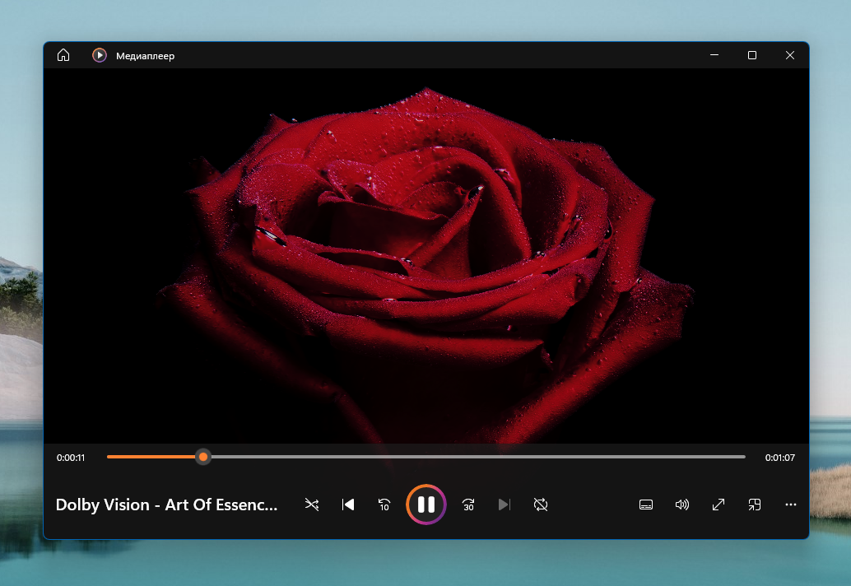This screenshot has height=586, width=851.
Task: Open the subtitles and captions menu
Action: (646, 505)
